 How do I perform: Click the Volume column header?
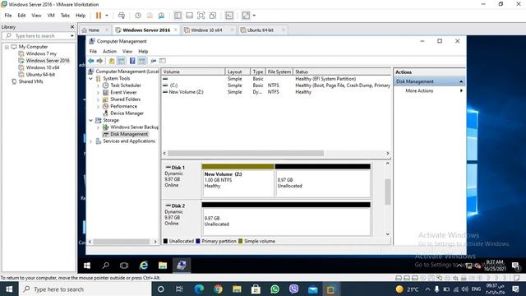(x=193, y=72)
